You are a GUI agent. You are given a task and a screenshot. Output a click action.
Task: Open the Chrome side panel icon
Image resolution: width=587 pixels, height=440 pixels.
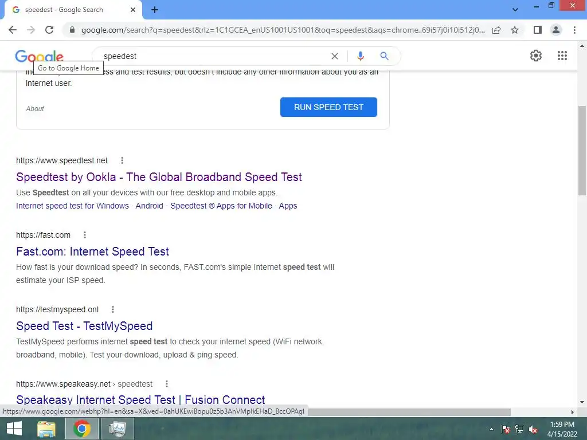tap(538, 30)
